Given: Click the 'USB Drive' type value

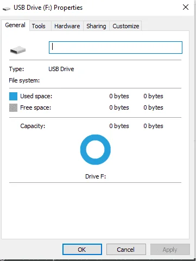Looking at the screenshot, I should pyautogui.click(x=61, y=69).
